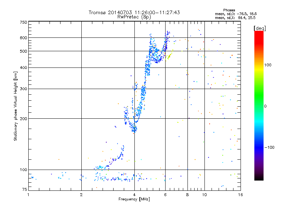The width and height of the screenshot is (283, 212).
Task: Click the y-axis '75' tick label
Action: click(x=25, y=189)
